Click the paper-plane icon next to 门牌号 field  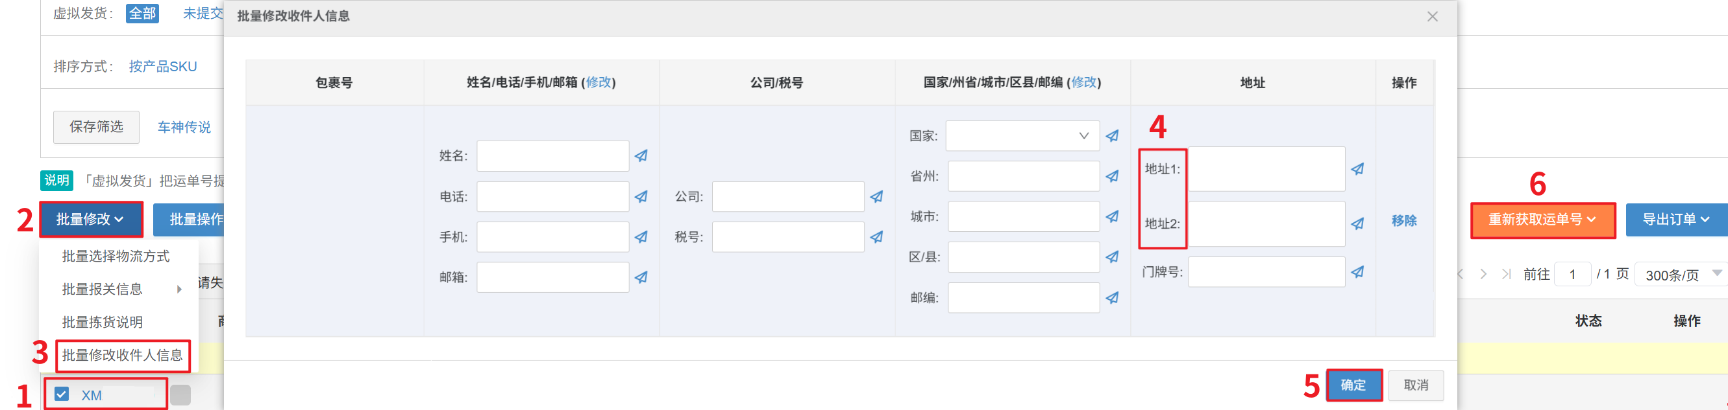tap(1357, 272)
